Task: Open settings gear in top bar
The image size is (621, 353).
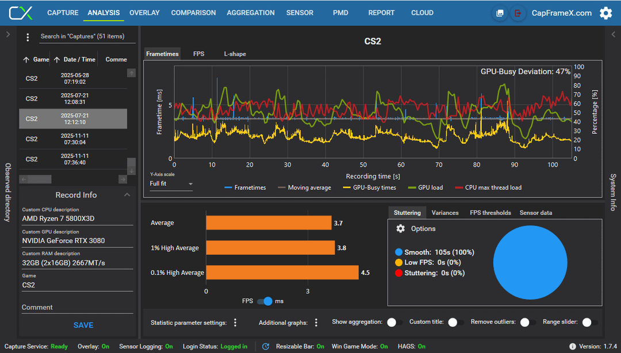Action: pyautogui.click(x=605, y=13)
